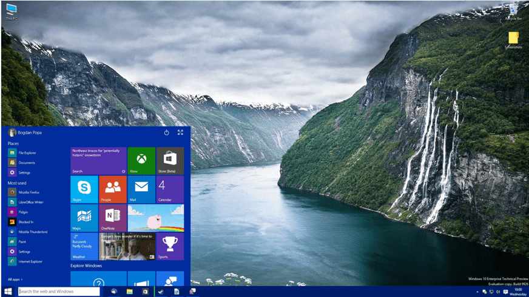This screenshot has width=529, height=297.
Task: Click the Power button in Start menu
Action: pyautogui.click(x=167, y=132)
